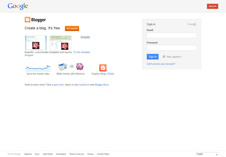Click the Blogs of Note Blogger icon

103,68
